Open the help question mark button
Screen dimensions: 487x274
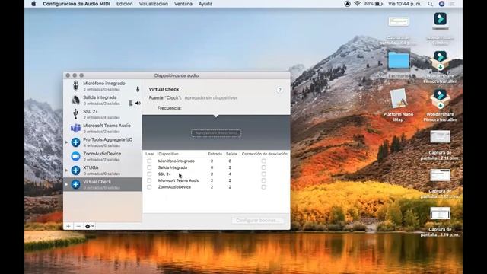tap(279, 90)
